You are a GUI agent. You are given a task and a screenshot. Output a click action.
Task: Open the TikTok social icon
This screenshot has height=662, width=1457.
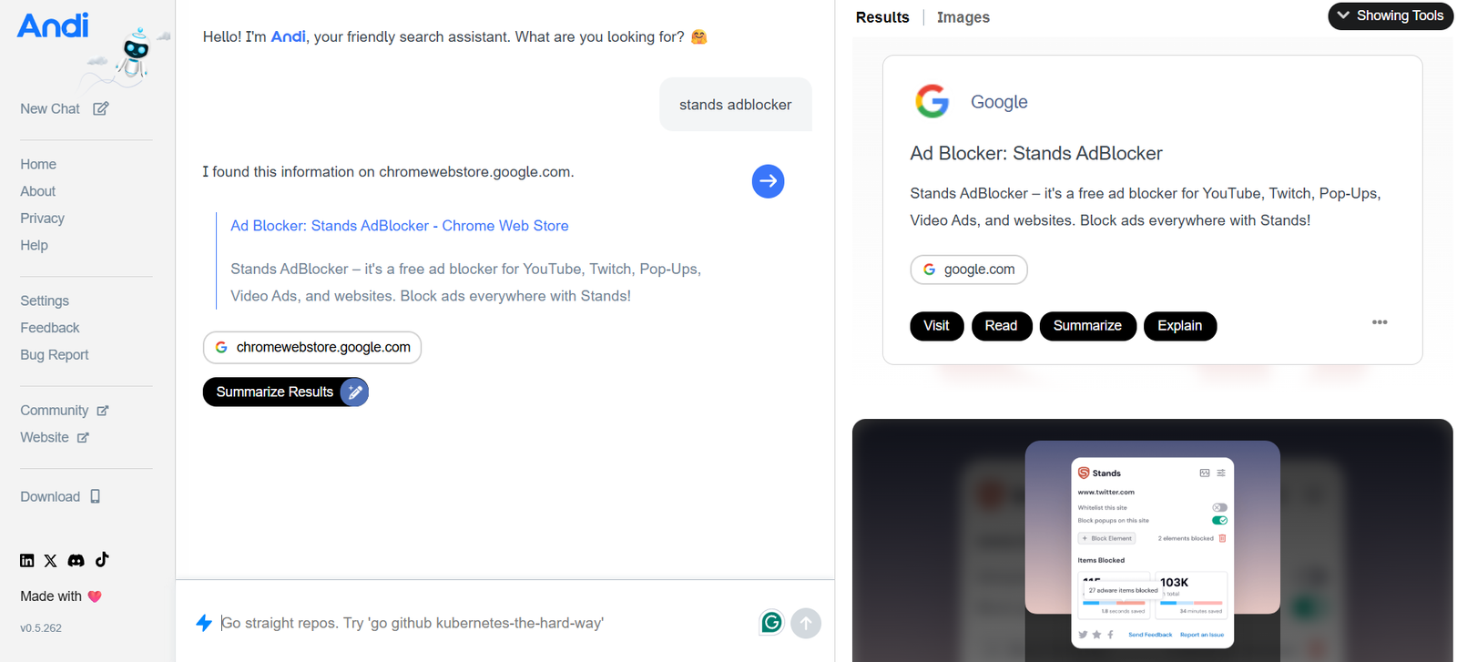coord(102,560)
